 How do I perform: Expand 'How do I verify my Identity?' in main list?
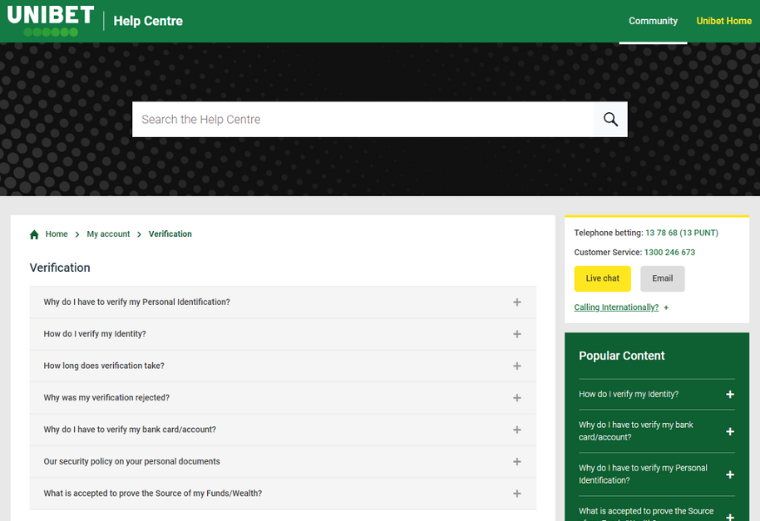283,334
